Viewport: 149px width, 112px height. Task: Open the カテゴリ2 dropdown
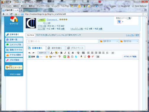pyautogui.click(x=129, y=41)
